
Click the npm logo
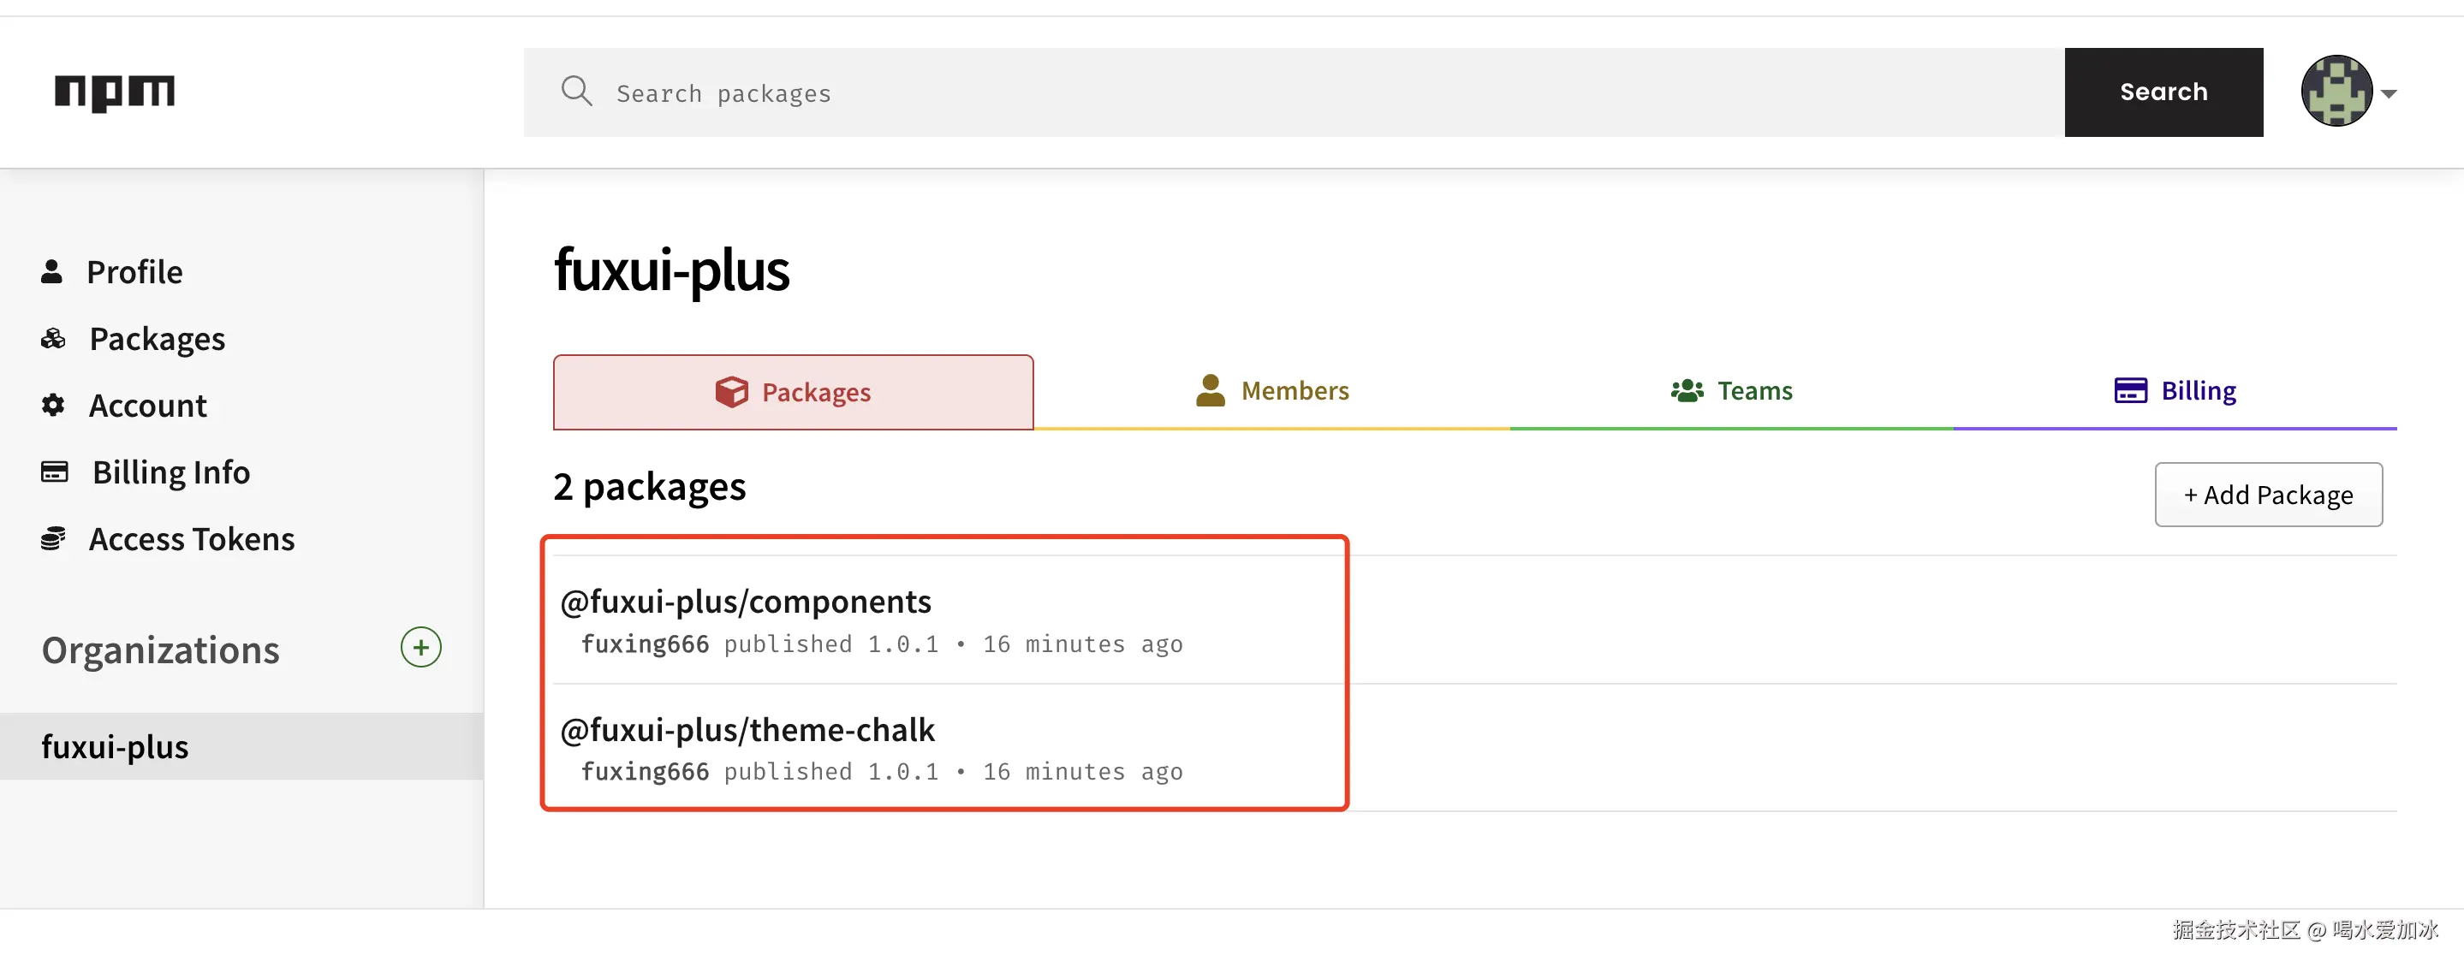[115, 92]
